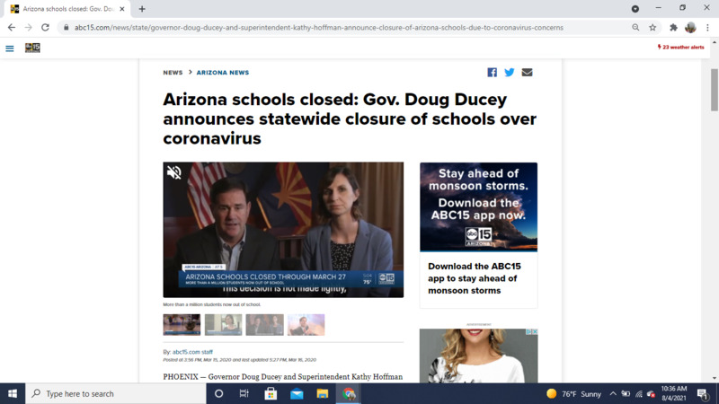Bookmark this page with star icon
This screenshot has width=719, height=404.
[652, 28]
